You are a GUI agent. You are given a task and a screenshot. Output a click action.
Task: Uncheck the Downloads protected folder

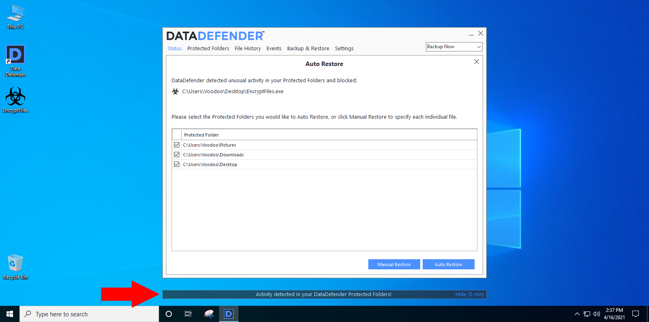(x=176, y=154)
